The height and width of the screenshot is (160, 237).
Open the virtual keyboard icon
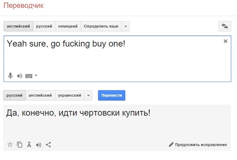pyautogui.click(x=29, y=76)
